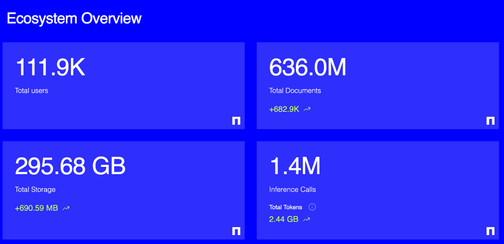The width and height of the screenshot is (504, 244).
Task: Click the logo icon in Total Storage card
Action: 236,231
